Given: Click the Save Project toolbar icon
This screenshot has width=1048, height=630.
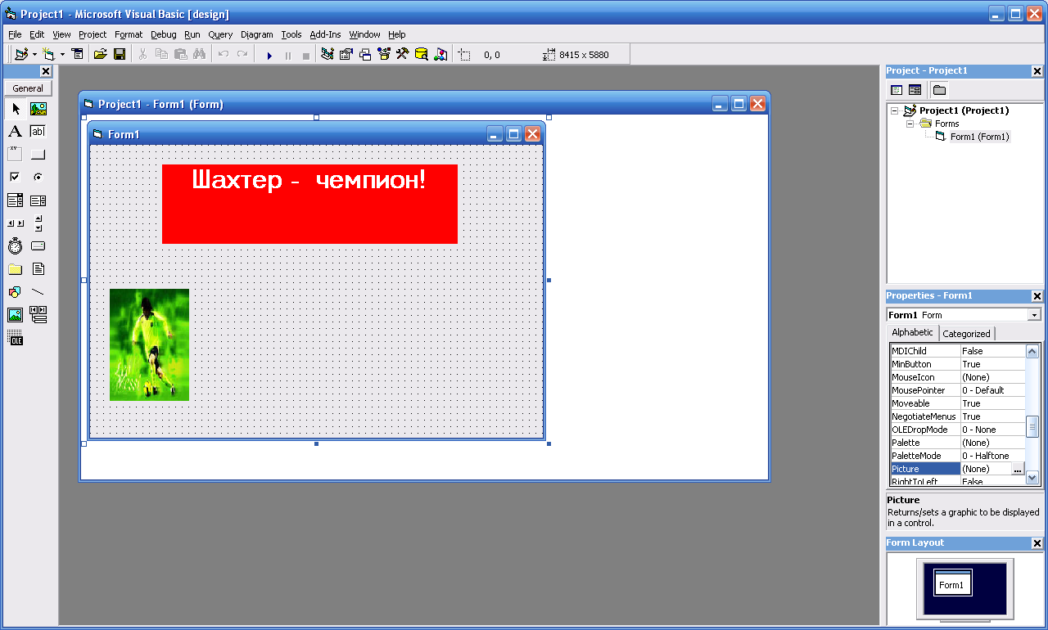Looking at the screenshot, I should [x=120, y=55].
